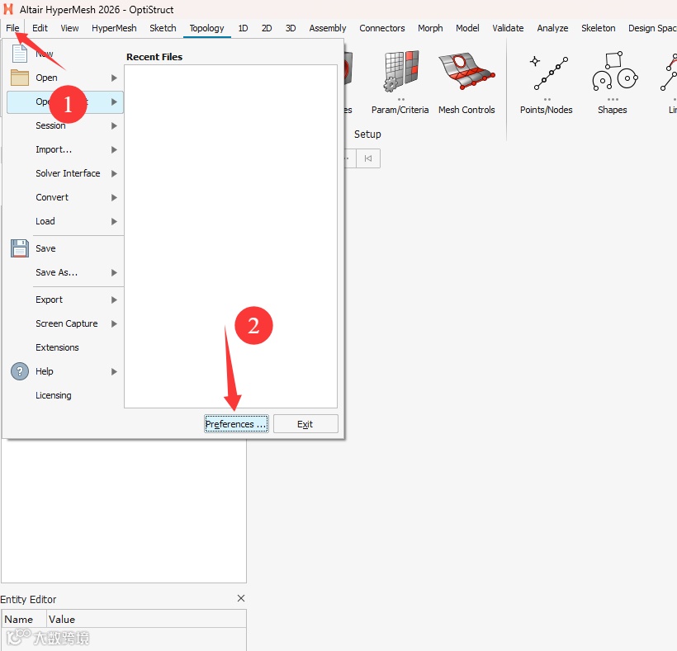Click the Name column header in Entity Editor
This screenshot has width=677, height=651.
tap(24, 620)
